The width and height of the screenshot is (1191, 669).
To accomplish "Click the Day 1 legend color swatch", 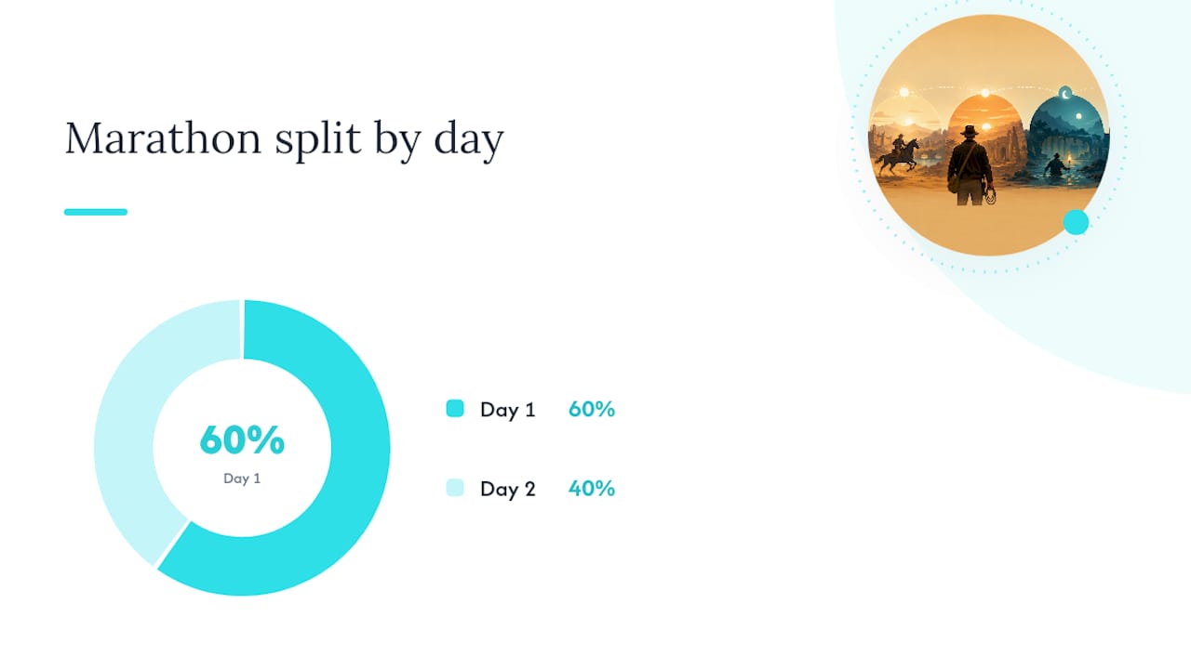I will click(x=455, y=408).
